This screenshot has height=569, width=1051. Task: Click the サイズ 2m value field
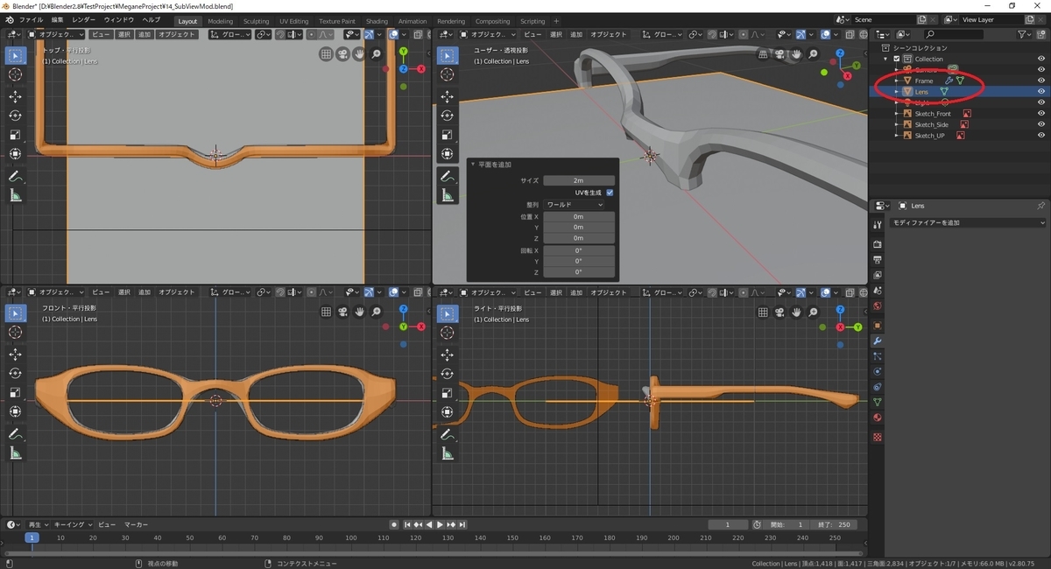click(x=578, y=180)
